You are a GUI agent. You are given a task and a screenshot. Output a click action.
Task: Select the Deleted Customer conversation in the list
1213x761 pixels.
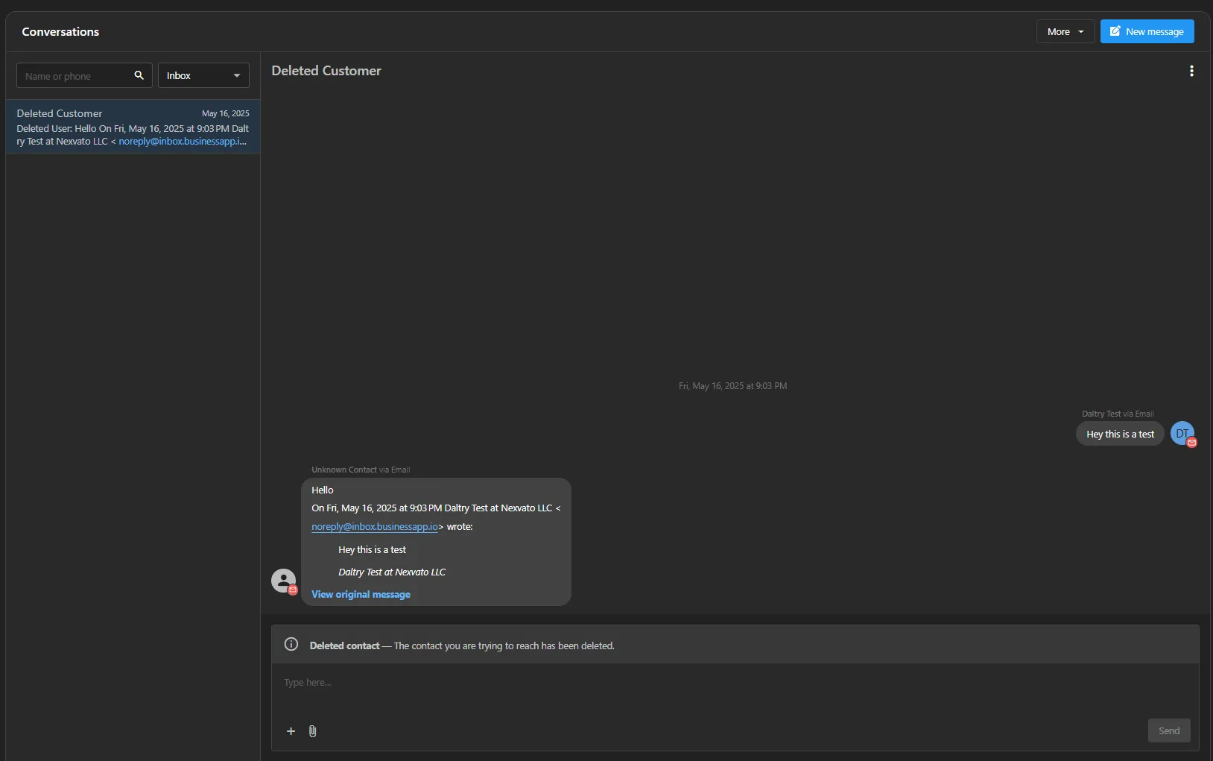(x=133, y=126)
